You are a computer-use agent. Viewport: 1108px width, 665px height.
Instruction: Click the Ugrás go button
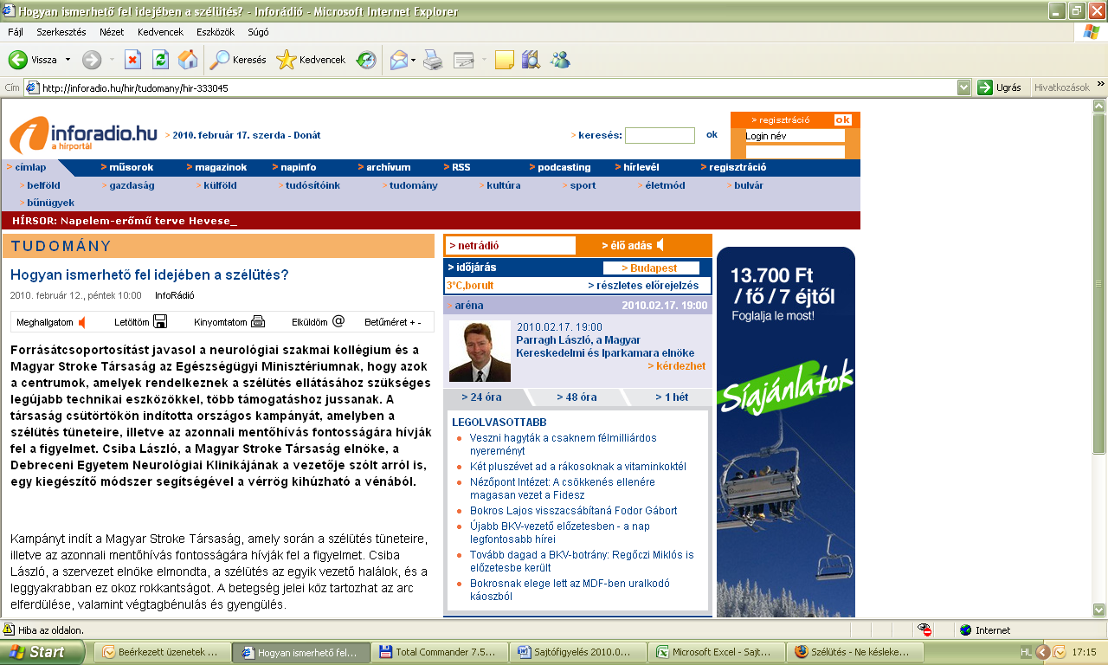999,87
